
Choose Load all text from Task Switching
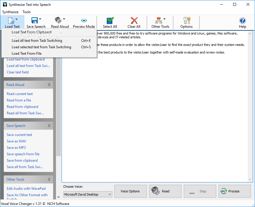point(49,41)
